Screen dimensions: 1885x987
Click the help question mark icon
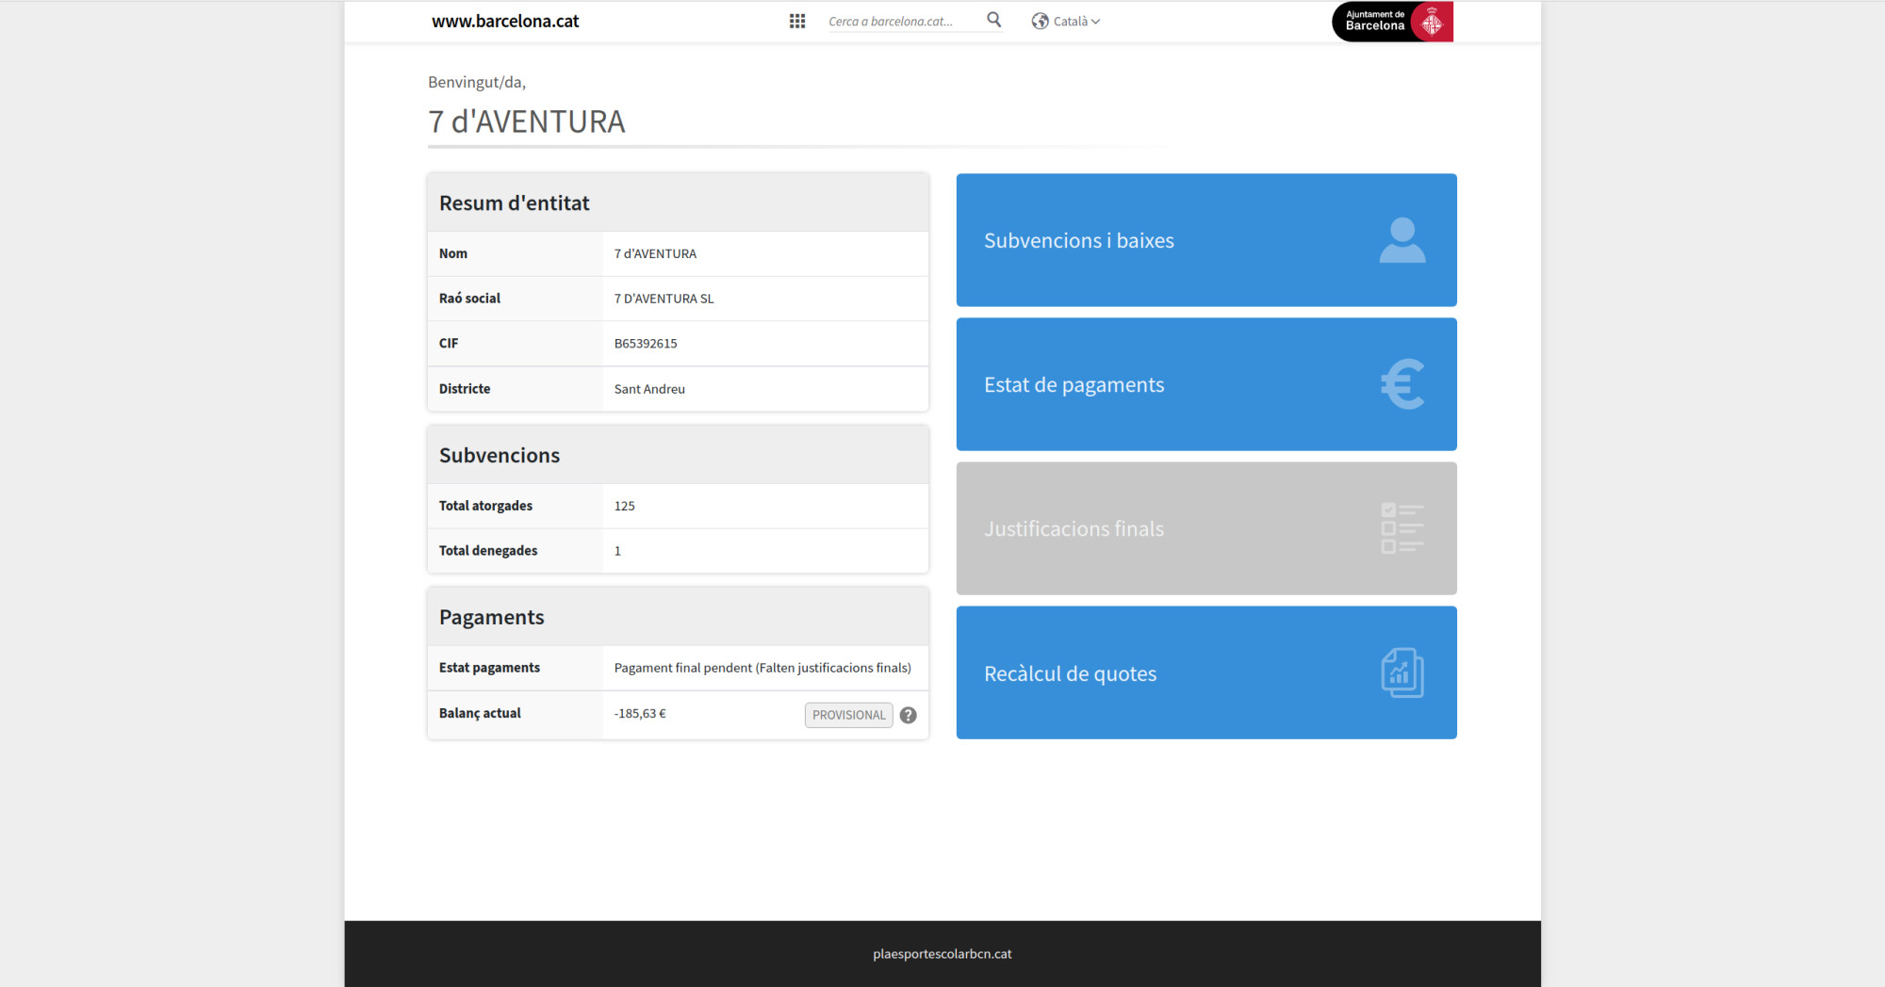pos(908,715)
